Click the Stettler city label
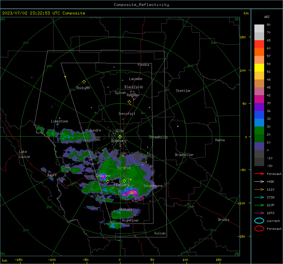 pyautogui.click(x=183, y=91)
